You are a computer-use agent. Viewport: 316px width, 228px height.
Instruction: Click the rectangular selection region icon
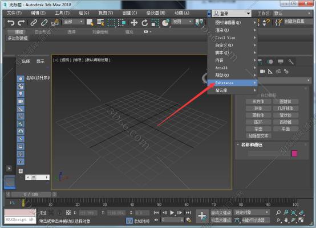pos(111,23)
